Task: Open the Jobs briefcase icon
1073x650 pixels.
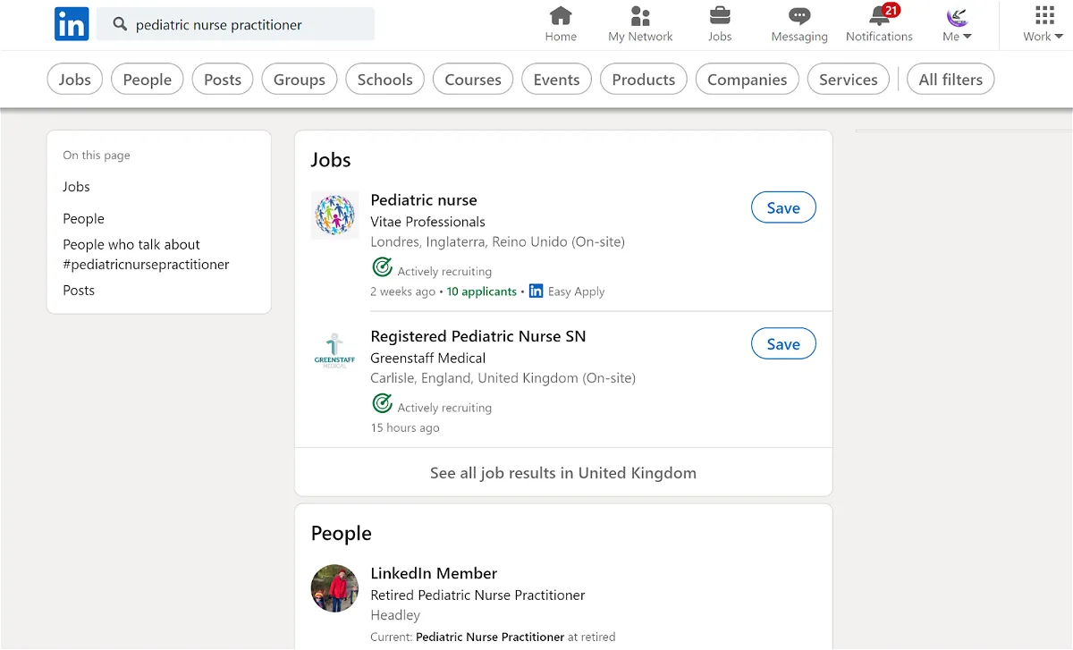Action: click(720, 15)
